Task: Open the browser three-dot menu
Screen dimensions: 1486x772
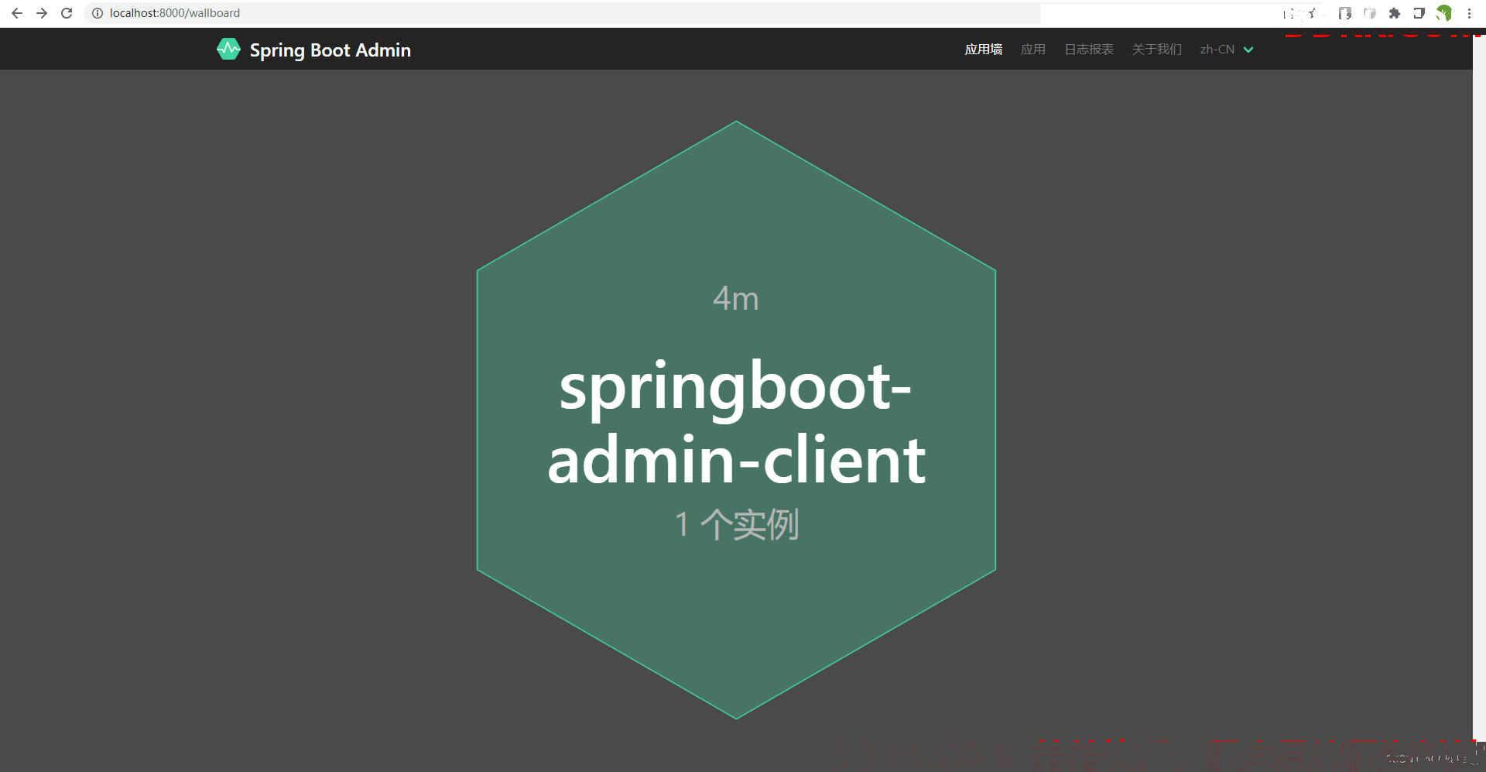Action: 1469,13
